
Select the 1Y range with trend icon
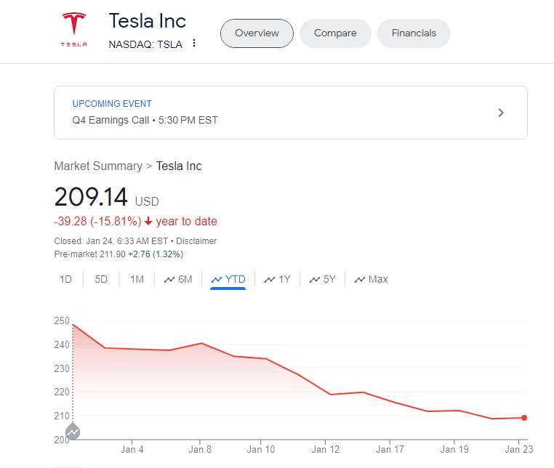[x=277, y=279]
